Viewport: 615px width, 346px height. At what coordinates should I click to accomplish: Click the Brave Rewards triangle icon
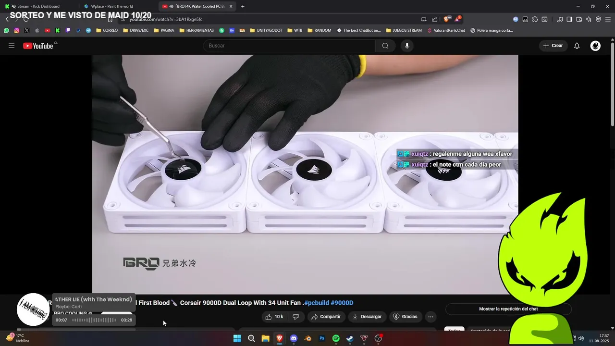point(457,19)
